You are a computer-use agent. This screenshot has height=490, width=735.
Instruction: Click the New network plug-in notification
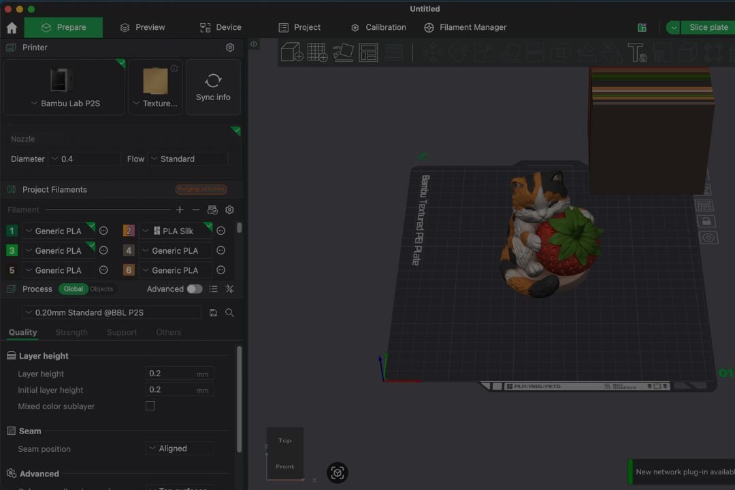click(681, 472)
